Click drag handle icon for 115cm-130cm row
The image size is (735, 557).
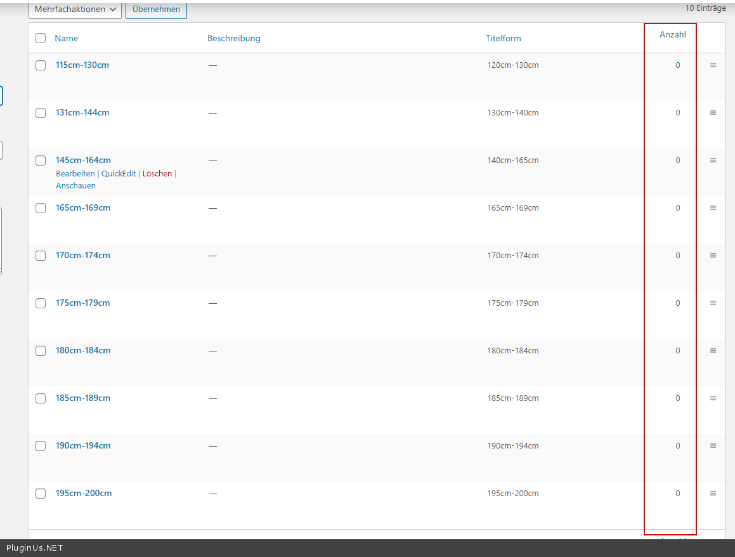[x=713, y=65]
